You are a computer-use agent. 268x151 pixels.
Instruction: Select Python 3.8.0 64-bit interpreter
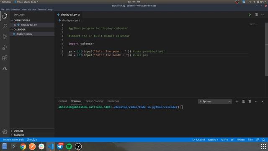tap(13, 140)
